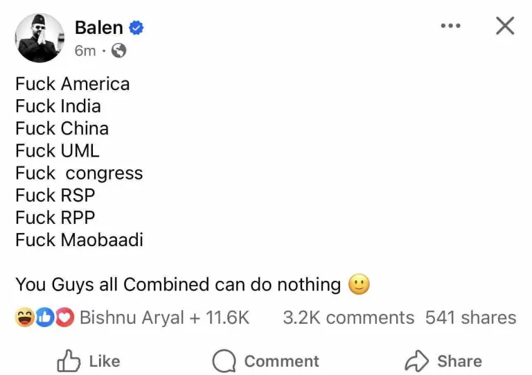Click the smiley emoji in the post text
The width and height of the screenshot is (532, 375).
(359, 284)
